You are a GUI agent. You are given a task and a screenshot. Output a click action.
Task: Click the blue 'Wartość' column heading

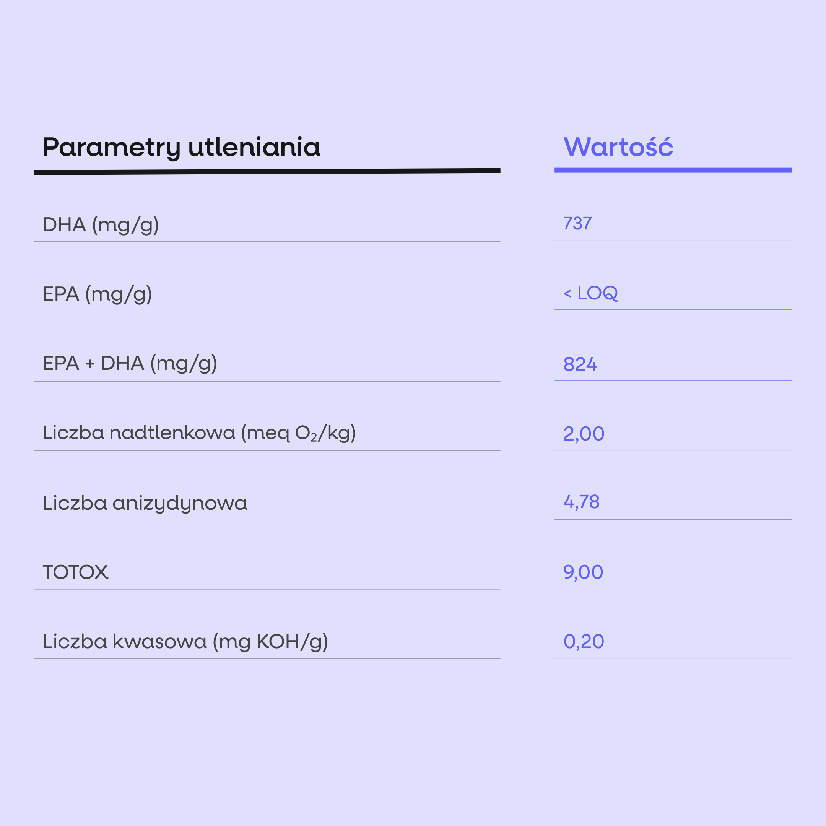click(618, 148)
